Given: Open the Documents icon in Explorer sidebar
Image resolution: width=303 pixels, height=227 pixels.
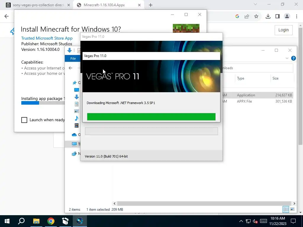Looking at the screenshot, I should [77, 104].
